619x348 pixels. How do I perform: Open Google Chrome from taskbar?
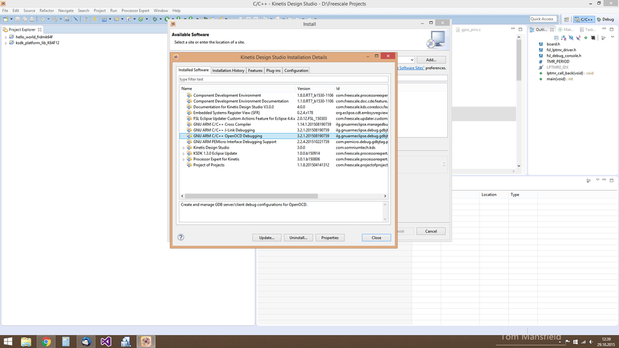point(46,341)
